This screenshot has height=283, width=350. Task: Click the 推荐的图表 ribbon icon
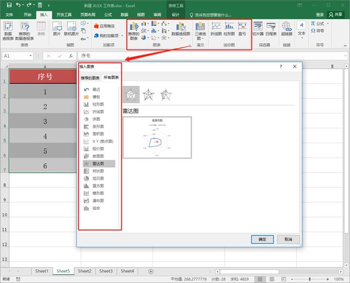pos(133,31)
